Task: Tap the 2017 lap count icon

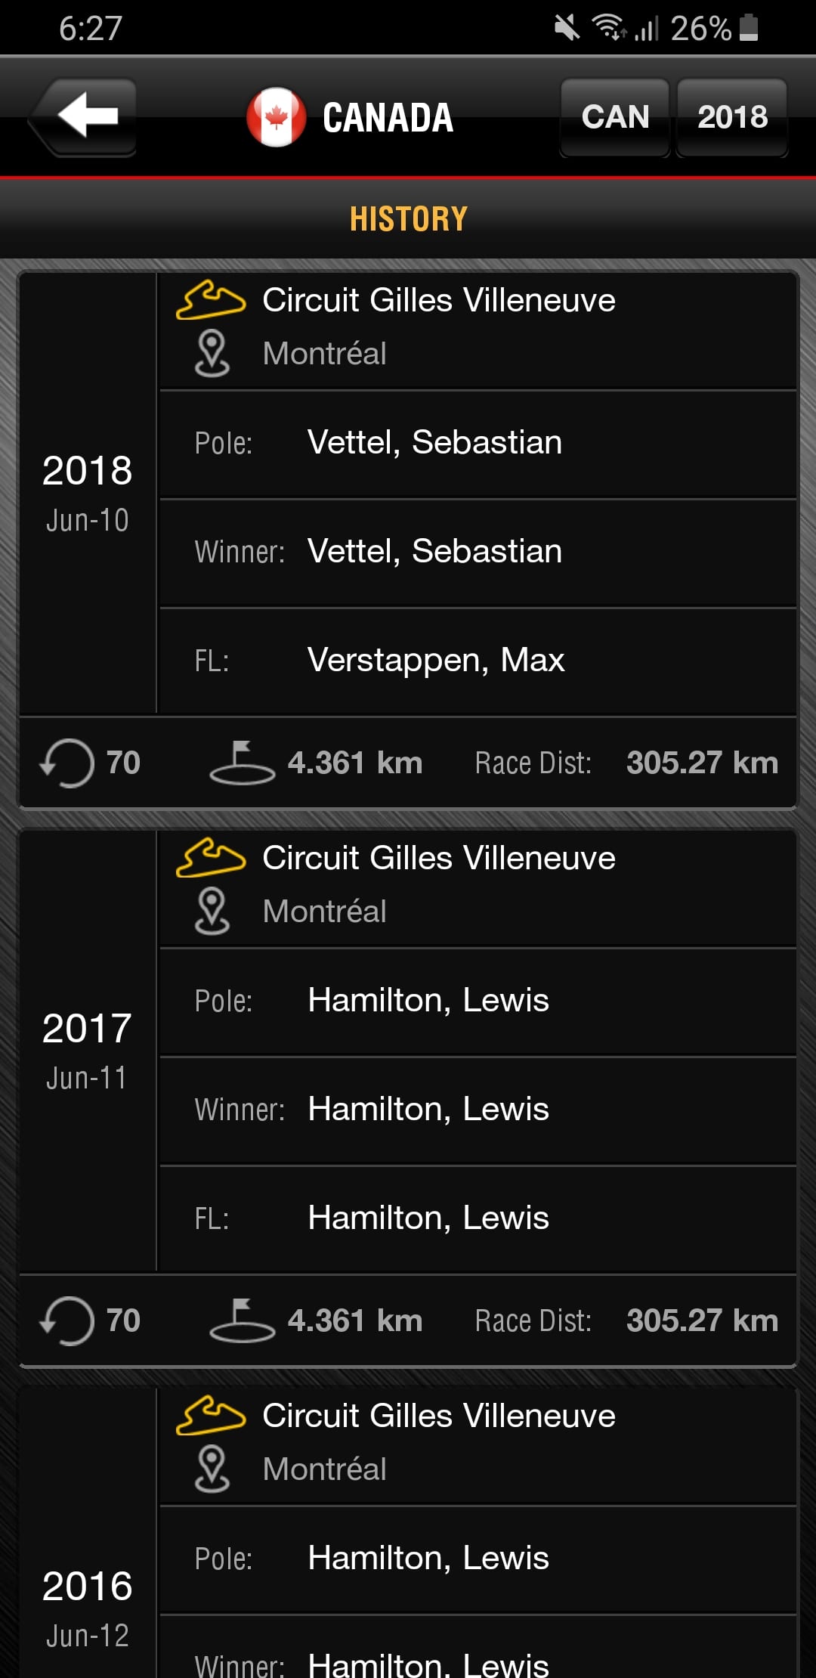Action: [67, 1320]
